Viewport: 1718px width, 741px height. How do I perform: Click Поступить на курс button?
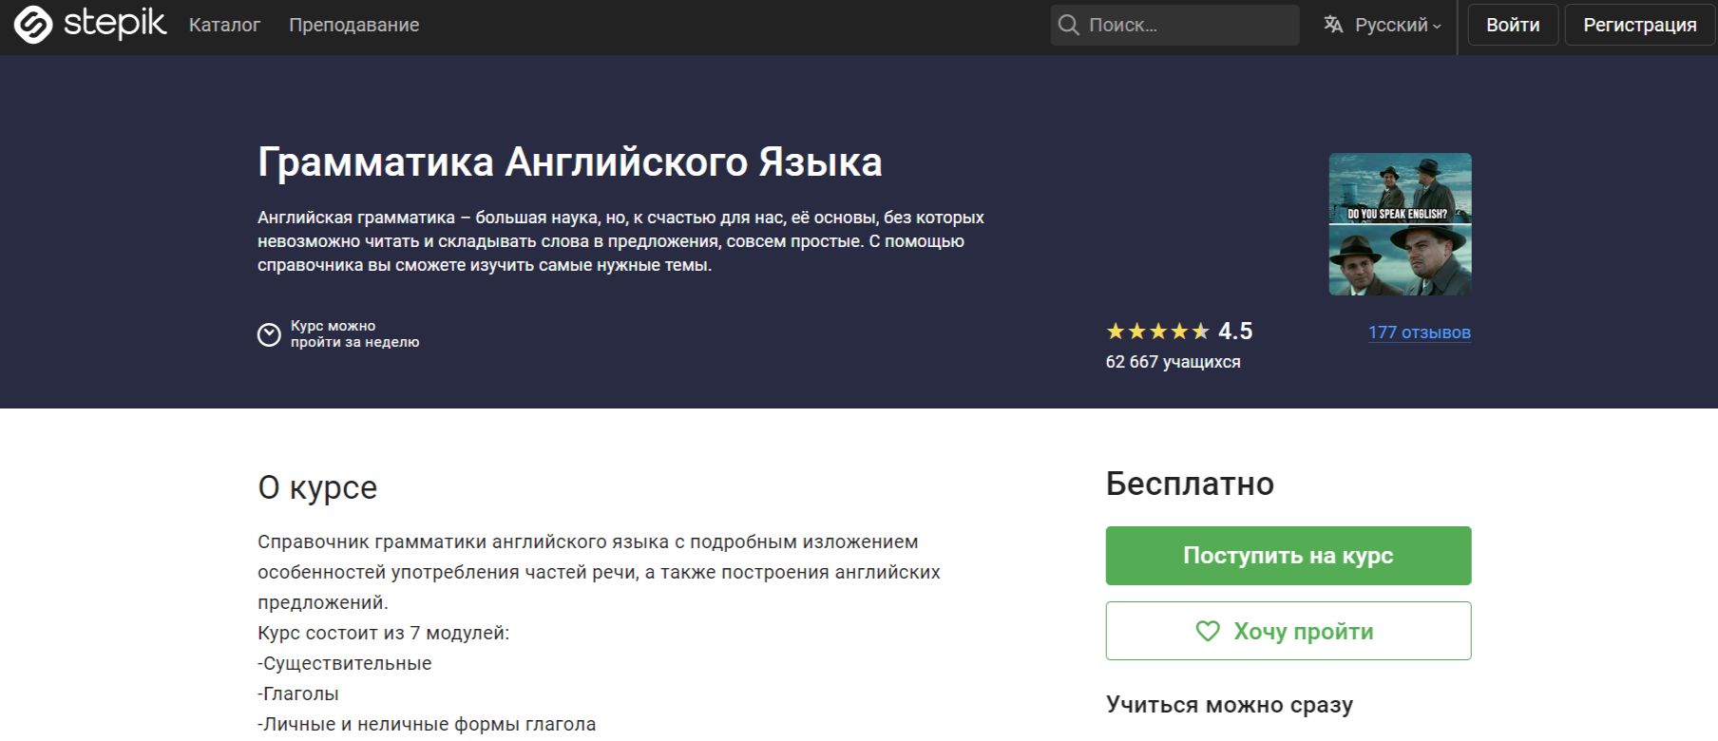point(1288,556)
